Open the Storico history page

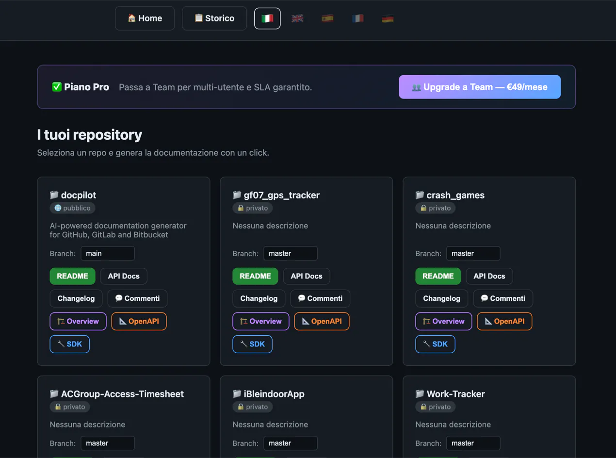[214, 18]
